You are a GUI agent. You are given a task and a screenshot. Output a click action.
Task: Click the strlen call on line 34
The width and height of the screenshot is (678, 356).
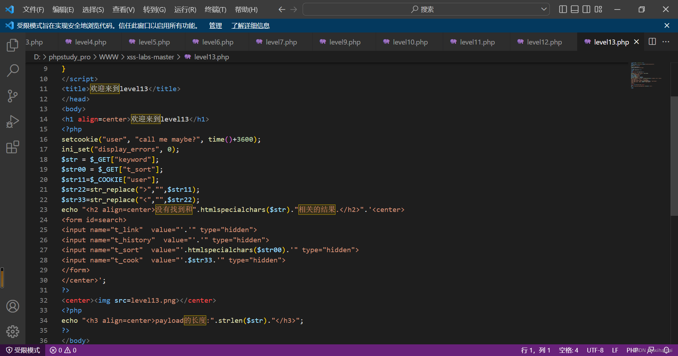point(230,321)
